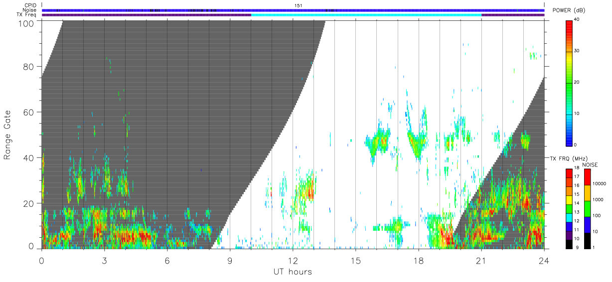This screenshot has height=282, width=612.
Task: Click the TX frequency color bar
Action: click(x=569, y=208)
